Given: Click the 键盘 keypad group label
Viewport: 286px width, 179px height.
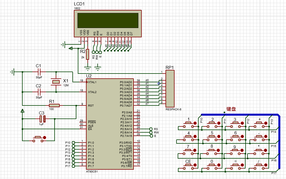Looking at the screenshot, I should point(231,108).
